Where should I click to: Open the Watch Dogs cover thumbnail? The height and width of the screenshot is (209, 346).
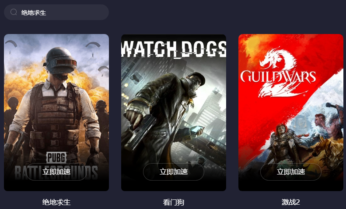coord(174,113)
